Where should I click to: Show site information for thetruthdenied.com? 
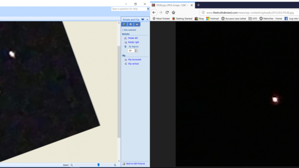203,13
